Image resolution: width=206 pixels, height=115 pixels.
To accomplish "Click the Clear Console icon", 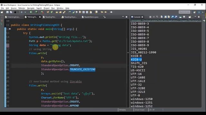I will coord(162,17).
